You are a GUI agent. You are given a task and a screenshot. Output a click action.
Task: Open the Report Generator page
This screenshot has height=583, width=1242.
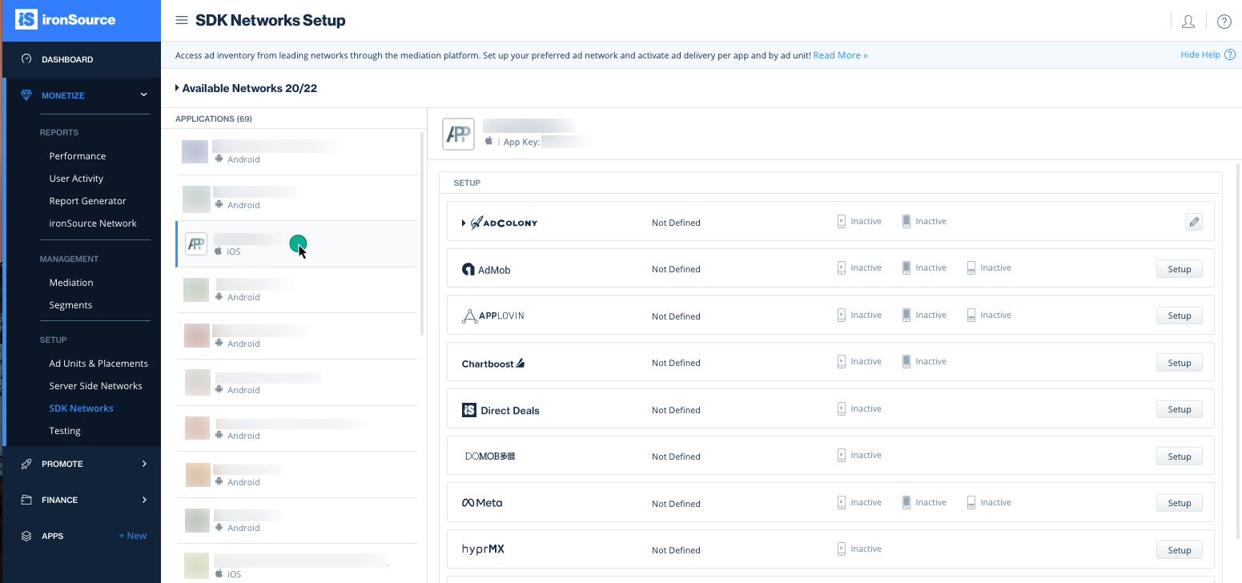click(87, 201)
